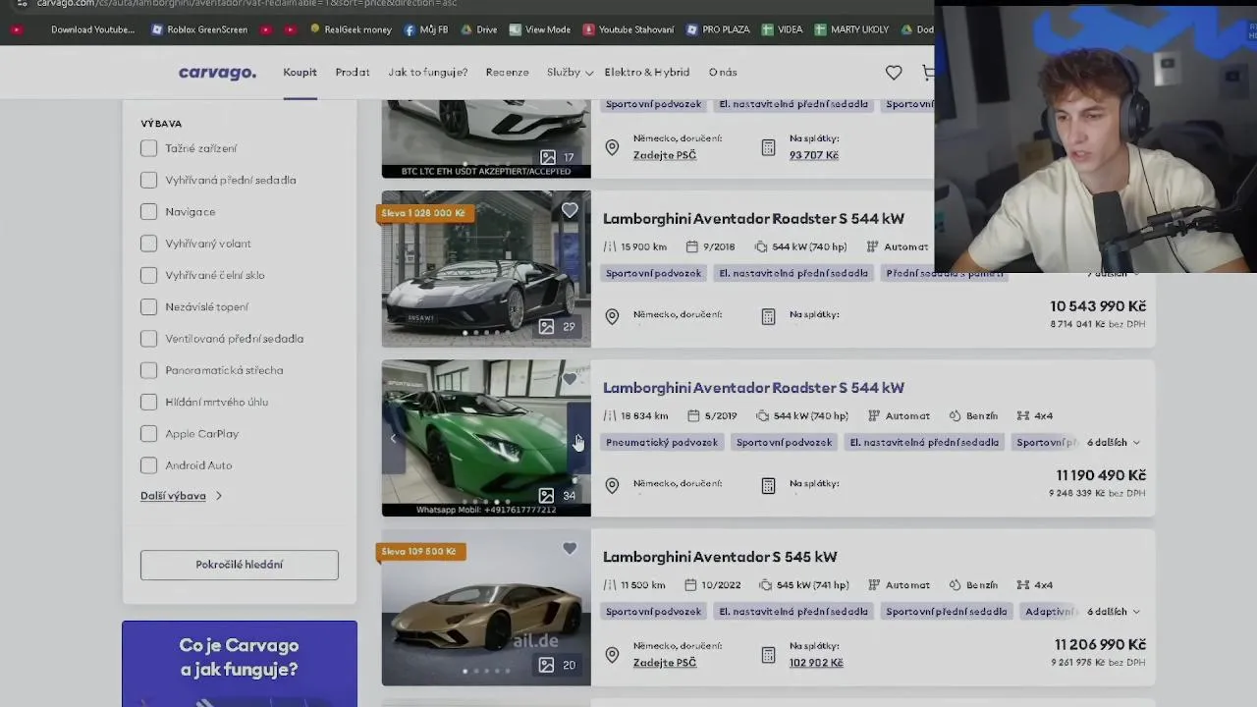Show next photo of green Aventador
1257x707 pixels.
click(578, 439)
